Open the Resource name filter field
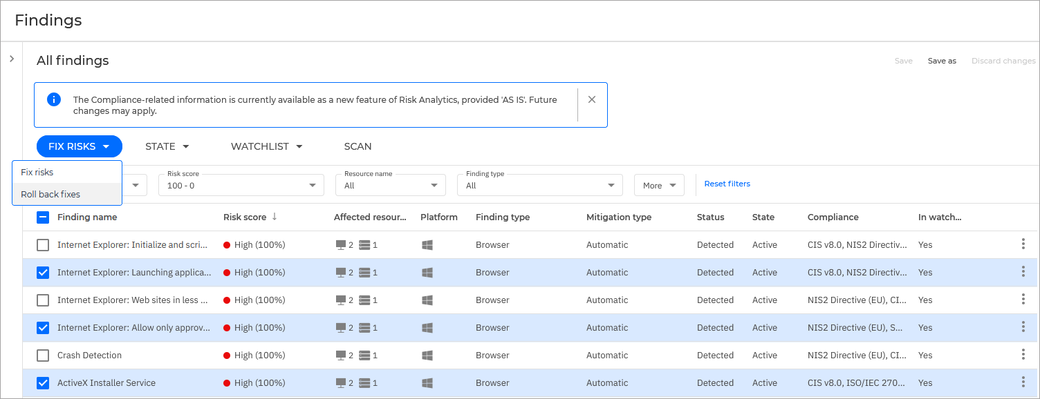Screen dimensions: 1040x399 tap(390, 185)
